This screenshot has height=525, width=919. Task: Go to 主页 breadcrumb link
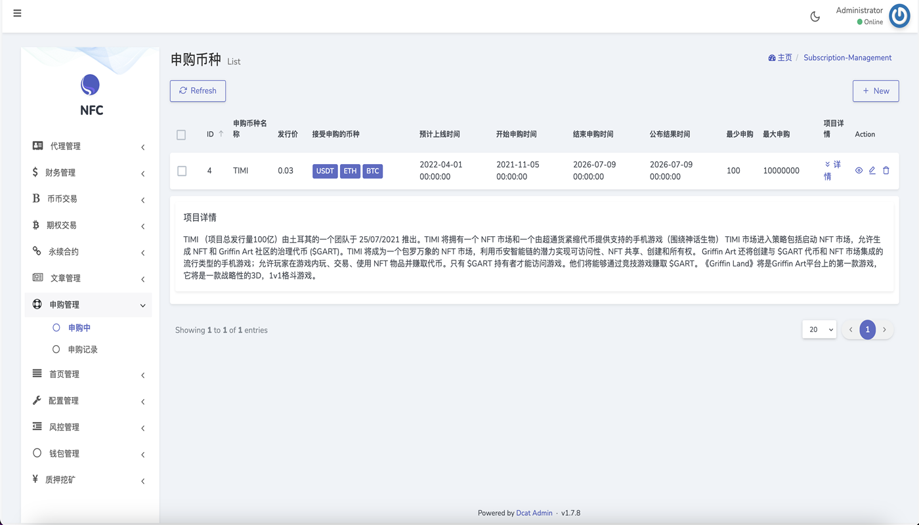[784, 58]
